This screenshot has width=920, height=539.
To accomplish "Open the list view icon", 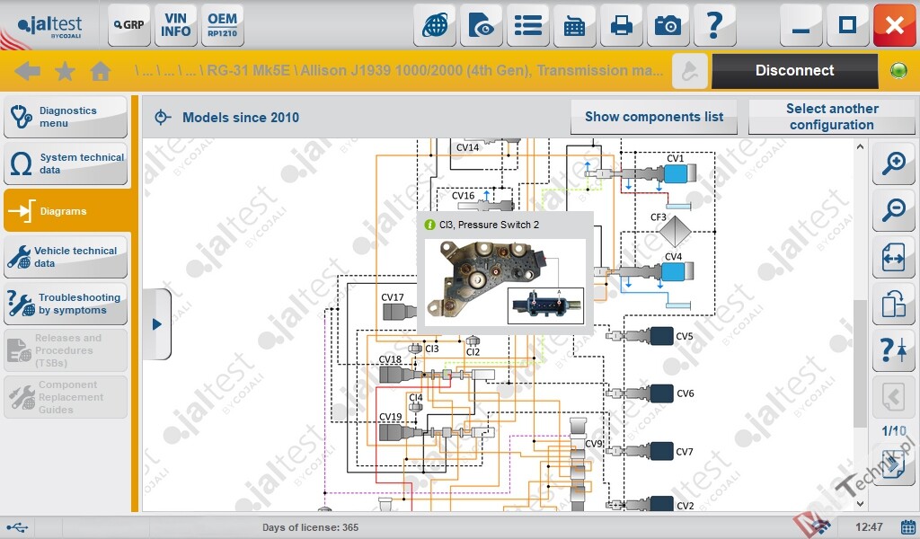I will click(528, 24).
